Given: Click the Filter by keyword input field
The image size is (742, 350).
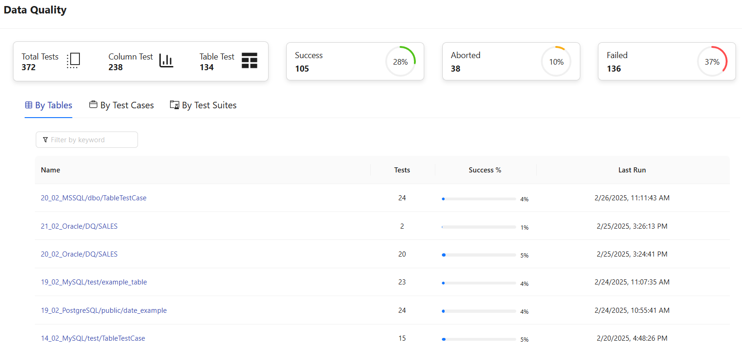Looking at the screenshot, I should click(x=91, y=140).
